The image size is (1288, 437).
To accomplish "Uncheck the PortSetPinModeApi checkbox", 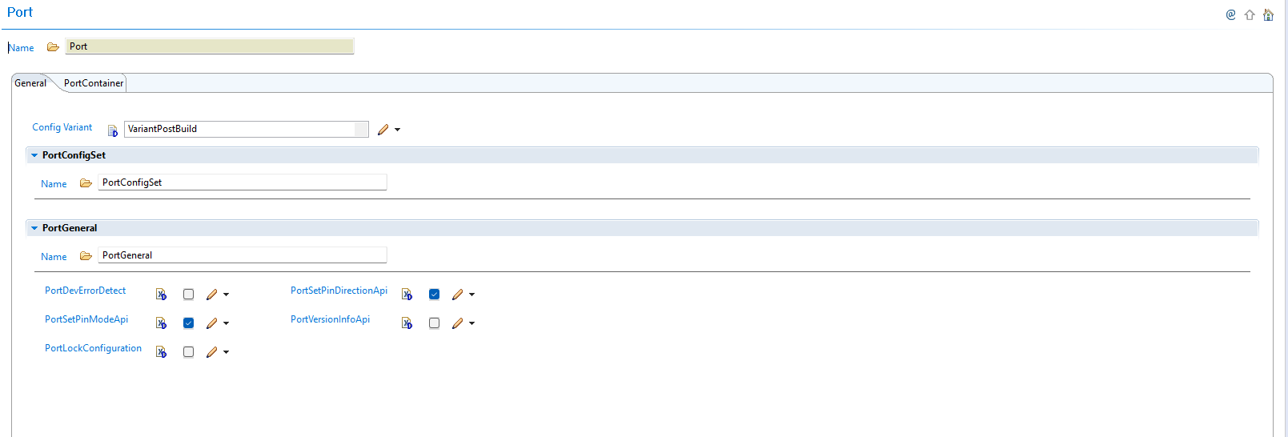I will 188,323.
